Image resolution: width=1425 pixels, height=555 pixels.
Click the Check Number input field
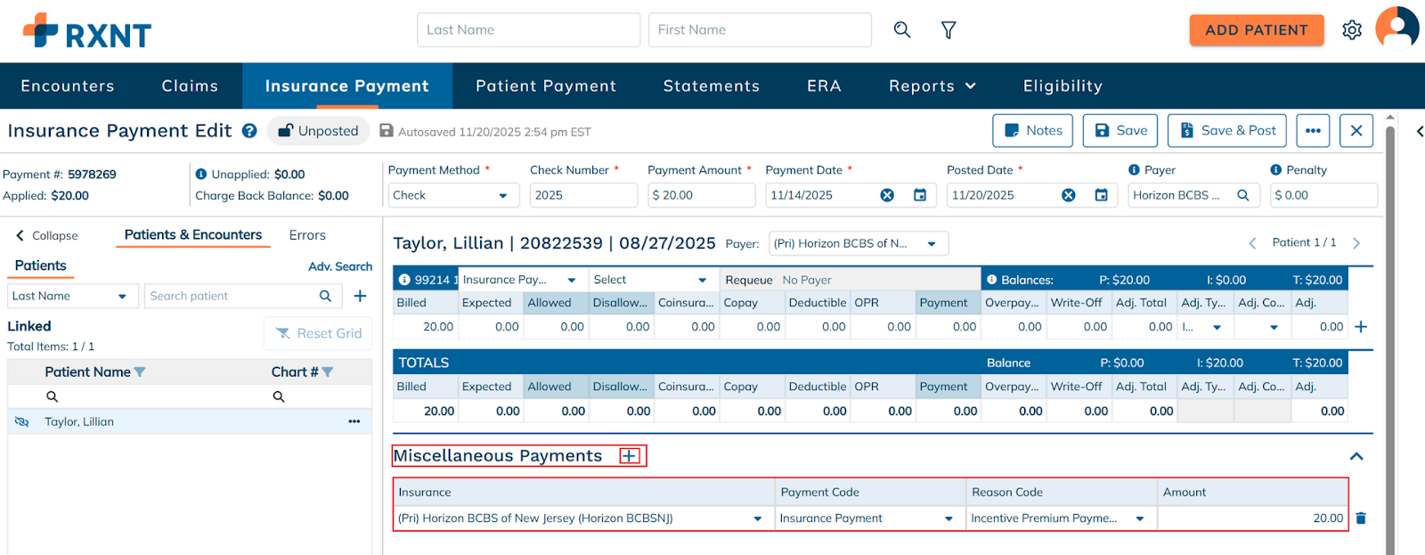tap(582, 195)
